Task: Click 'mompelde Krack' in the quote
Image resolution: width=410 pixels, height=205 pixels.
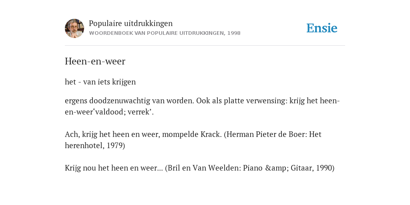Action: [192, 135]
